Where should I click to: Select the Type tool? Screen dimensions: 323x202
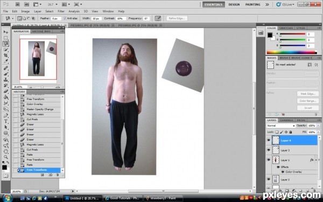pyautogui.click(x=6, y=121)
